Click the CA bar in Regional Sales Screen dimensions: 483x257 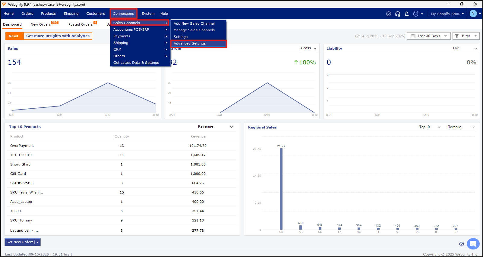coord(281,189)
